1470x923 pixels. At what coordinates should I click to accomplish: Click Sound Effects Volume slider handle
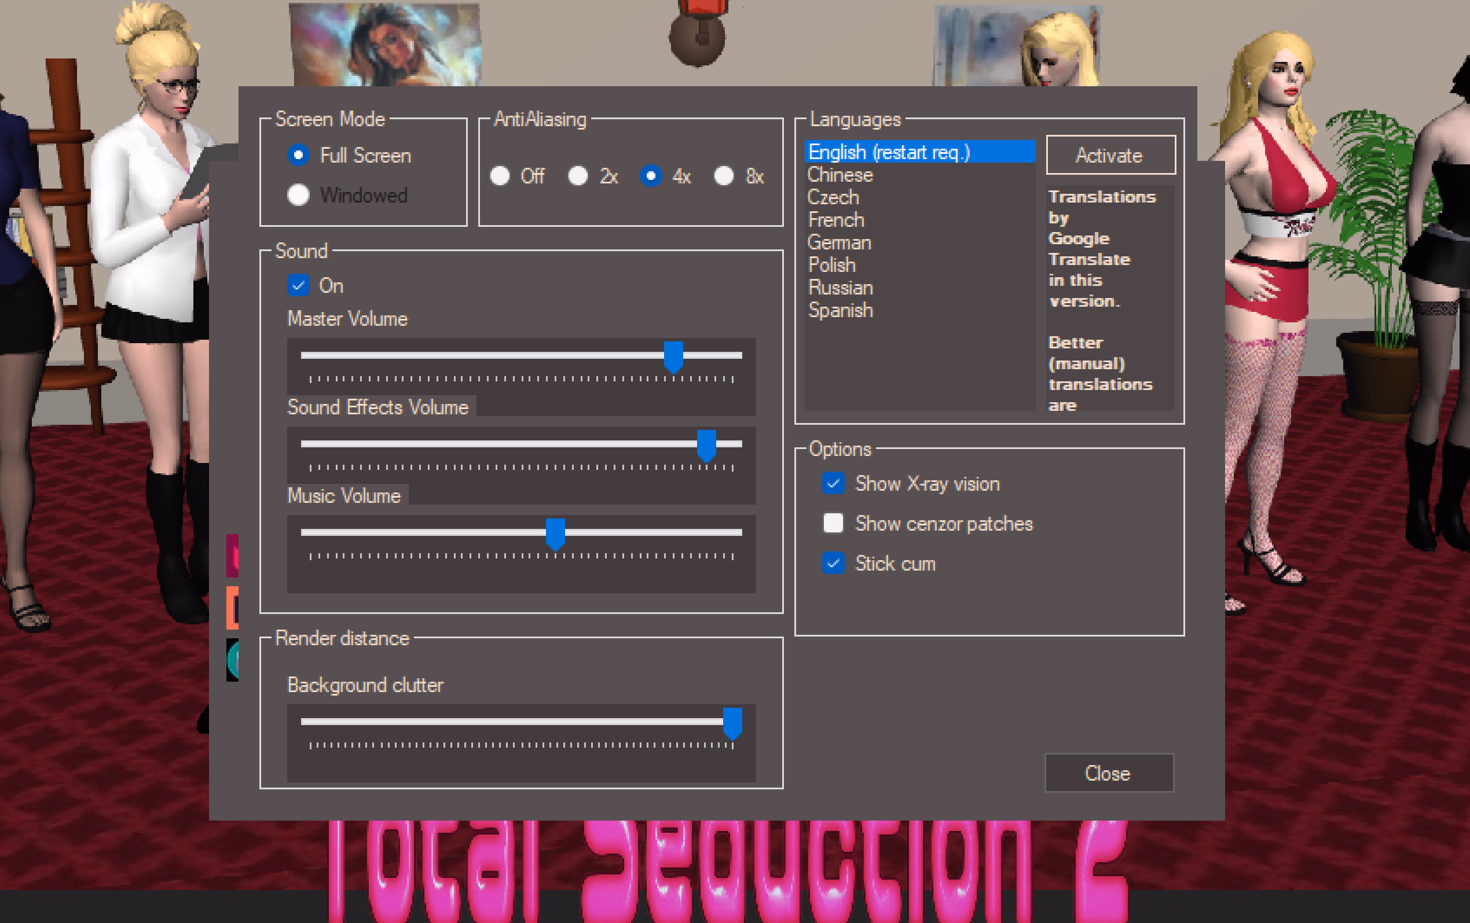706,445
